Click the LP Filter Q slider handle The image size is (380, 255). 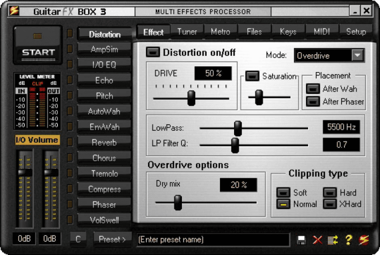[235, 145]
